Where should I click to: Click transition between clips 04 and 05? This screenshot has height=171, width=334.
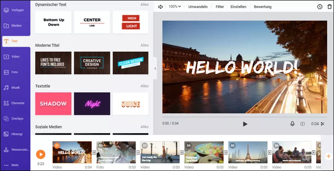coord(226,153)
